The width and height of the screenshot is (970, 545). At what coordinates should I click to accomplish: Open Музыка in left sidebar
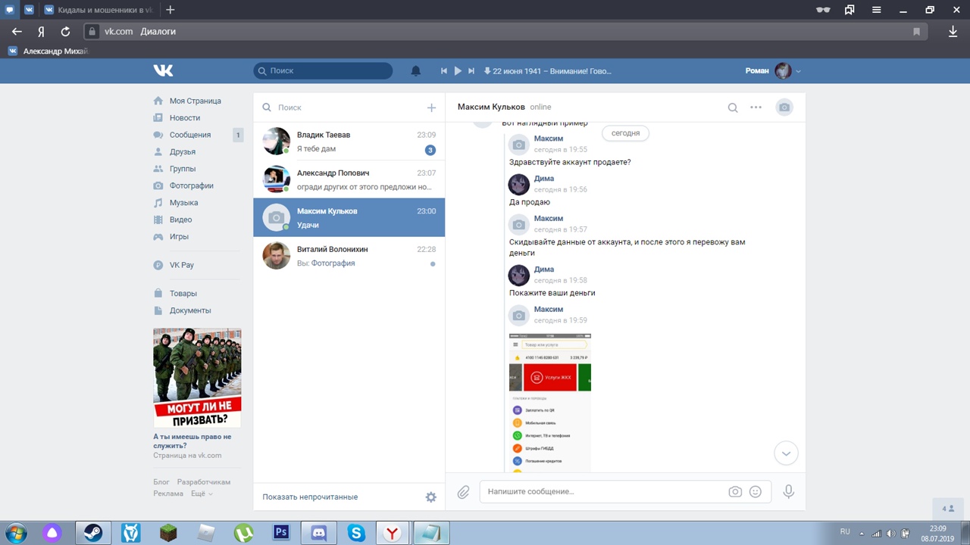click(x=183, y=203)
